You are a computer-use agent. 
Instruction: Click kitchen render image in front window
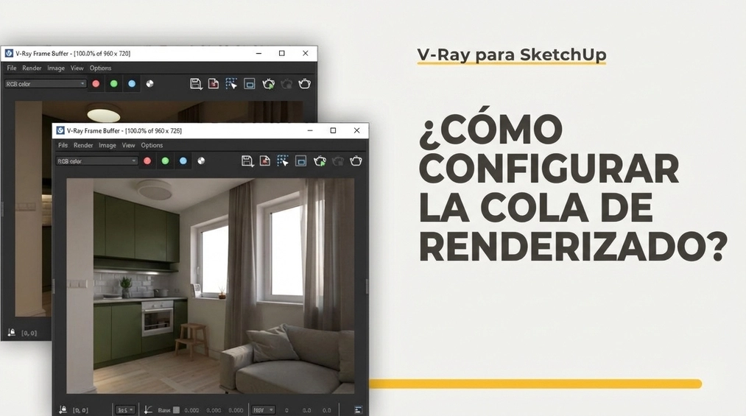coord(211,286)
